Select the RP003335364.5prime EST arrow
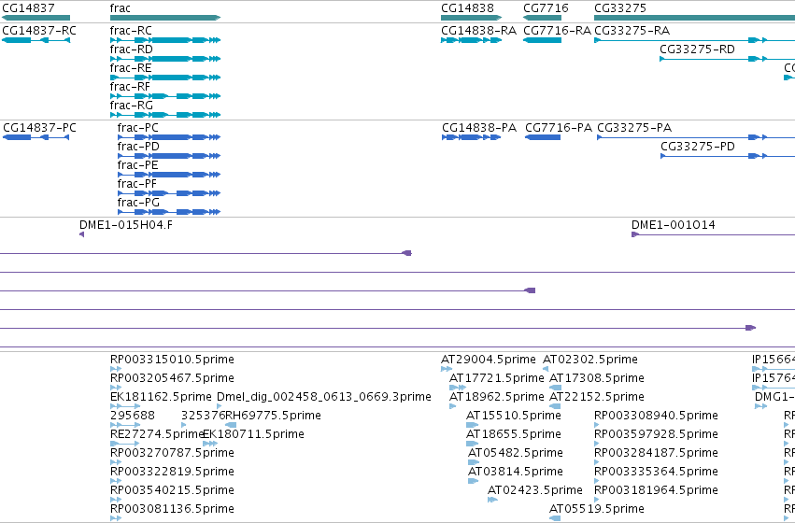The image size is (795, 523). pos(597,482)
